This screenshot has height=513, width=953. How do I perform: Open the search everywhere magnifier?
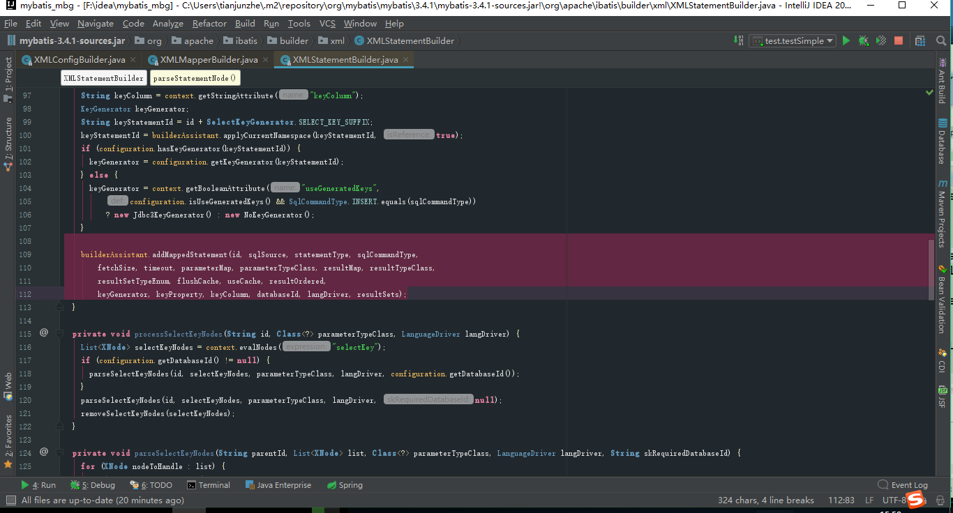[943, 40]
